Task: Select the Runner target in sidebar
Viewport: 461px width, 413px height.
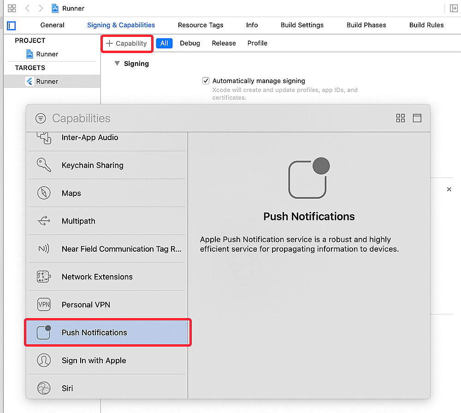Action: point(46,81)
